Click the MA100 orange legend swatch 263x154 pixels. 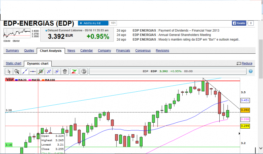point(43,80)
